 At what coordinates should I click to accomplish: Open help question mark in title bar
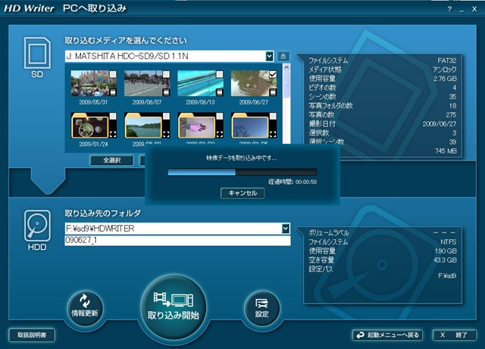pos(450,9)
